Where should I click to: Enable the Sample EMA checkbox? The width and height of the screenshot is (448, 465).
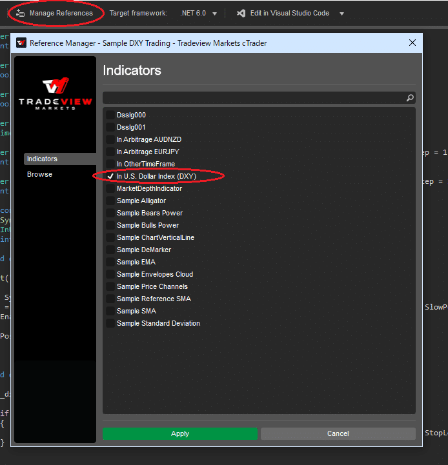(x=110, y=262)
